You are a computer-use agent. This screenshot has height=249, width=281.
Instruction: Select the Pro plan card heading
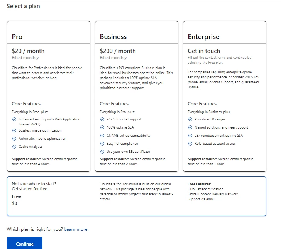coord(17,37)
